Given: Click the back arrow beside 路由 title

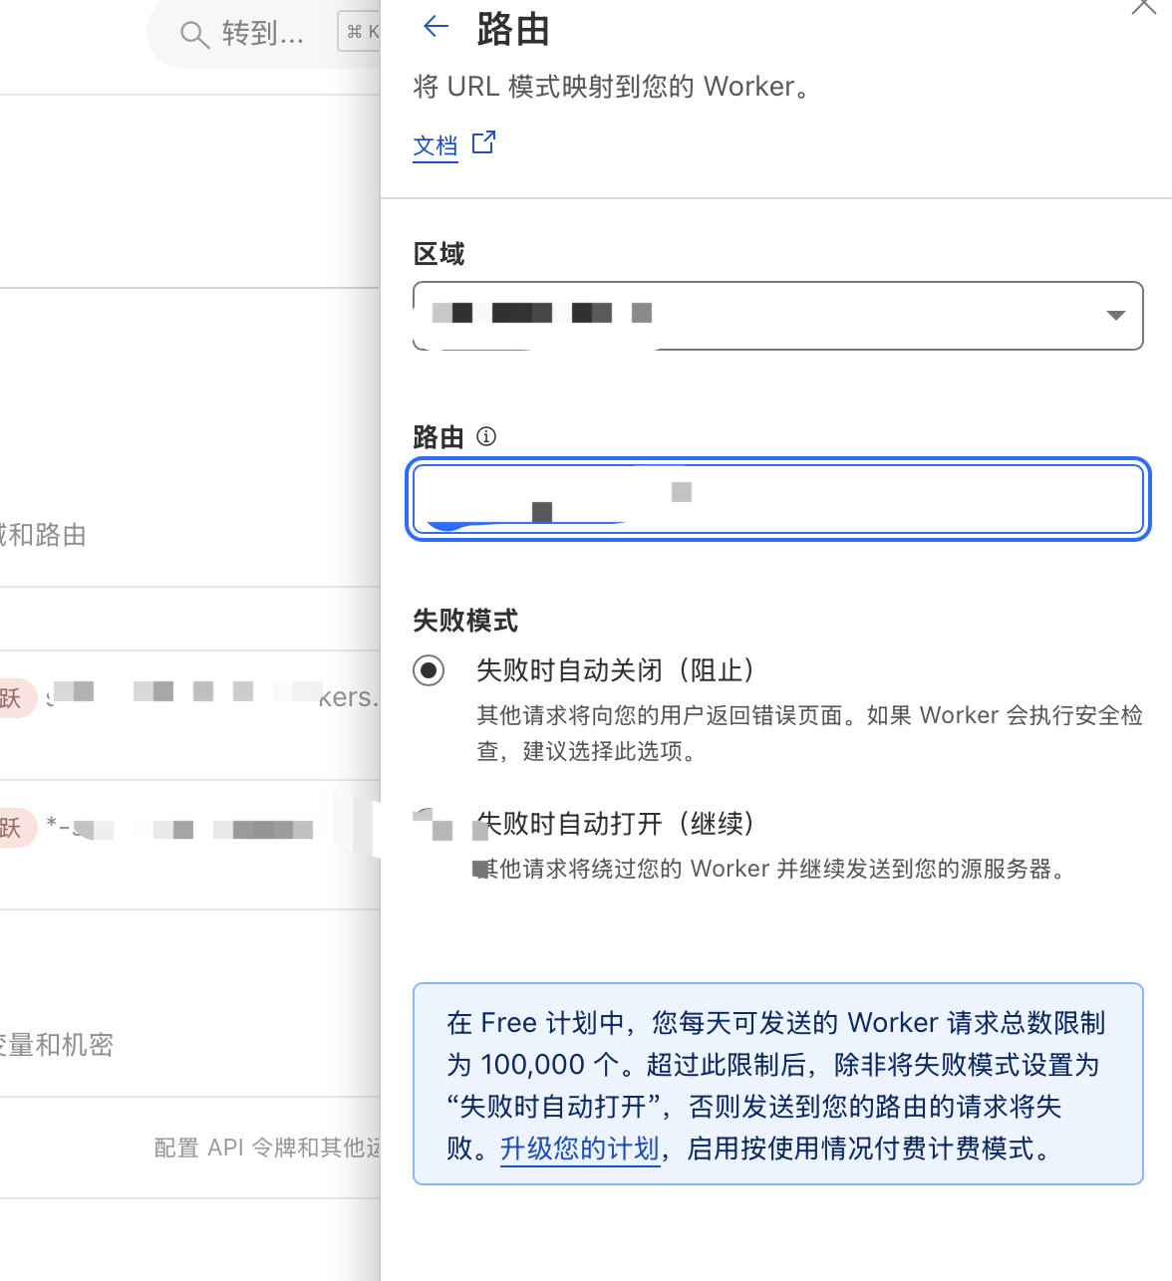Looking at the screenshot, I should pyautogui.click(x=436, y=27).
